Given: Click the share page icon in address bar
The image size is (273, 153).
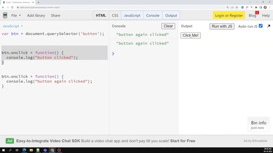Looking at the screenshot, I should click(232, 8).
